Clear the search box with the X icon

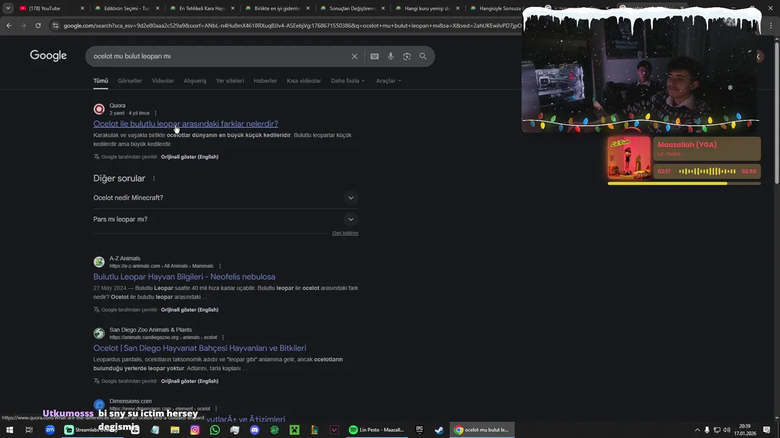pos(354,56)
